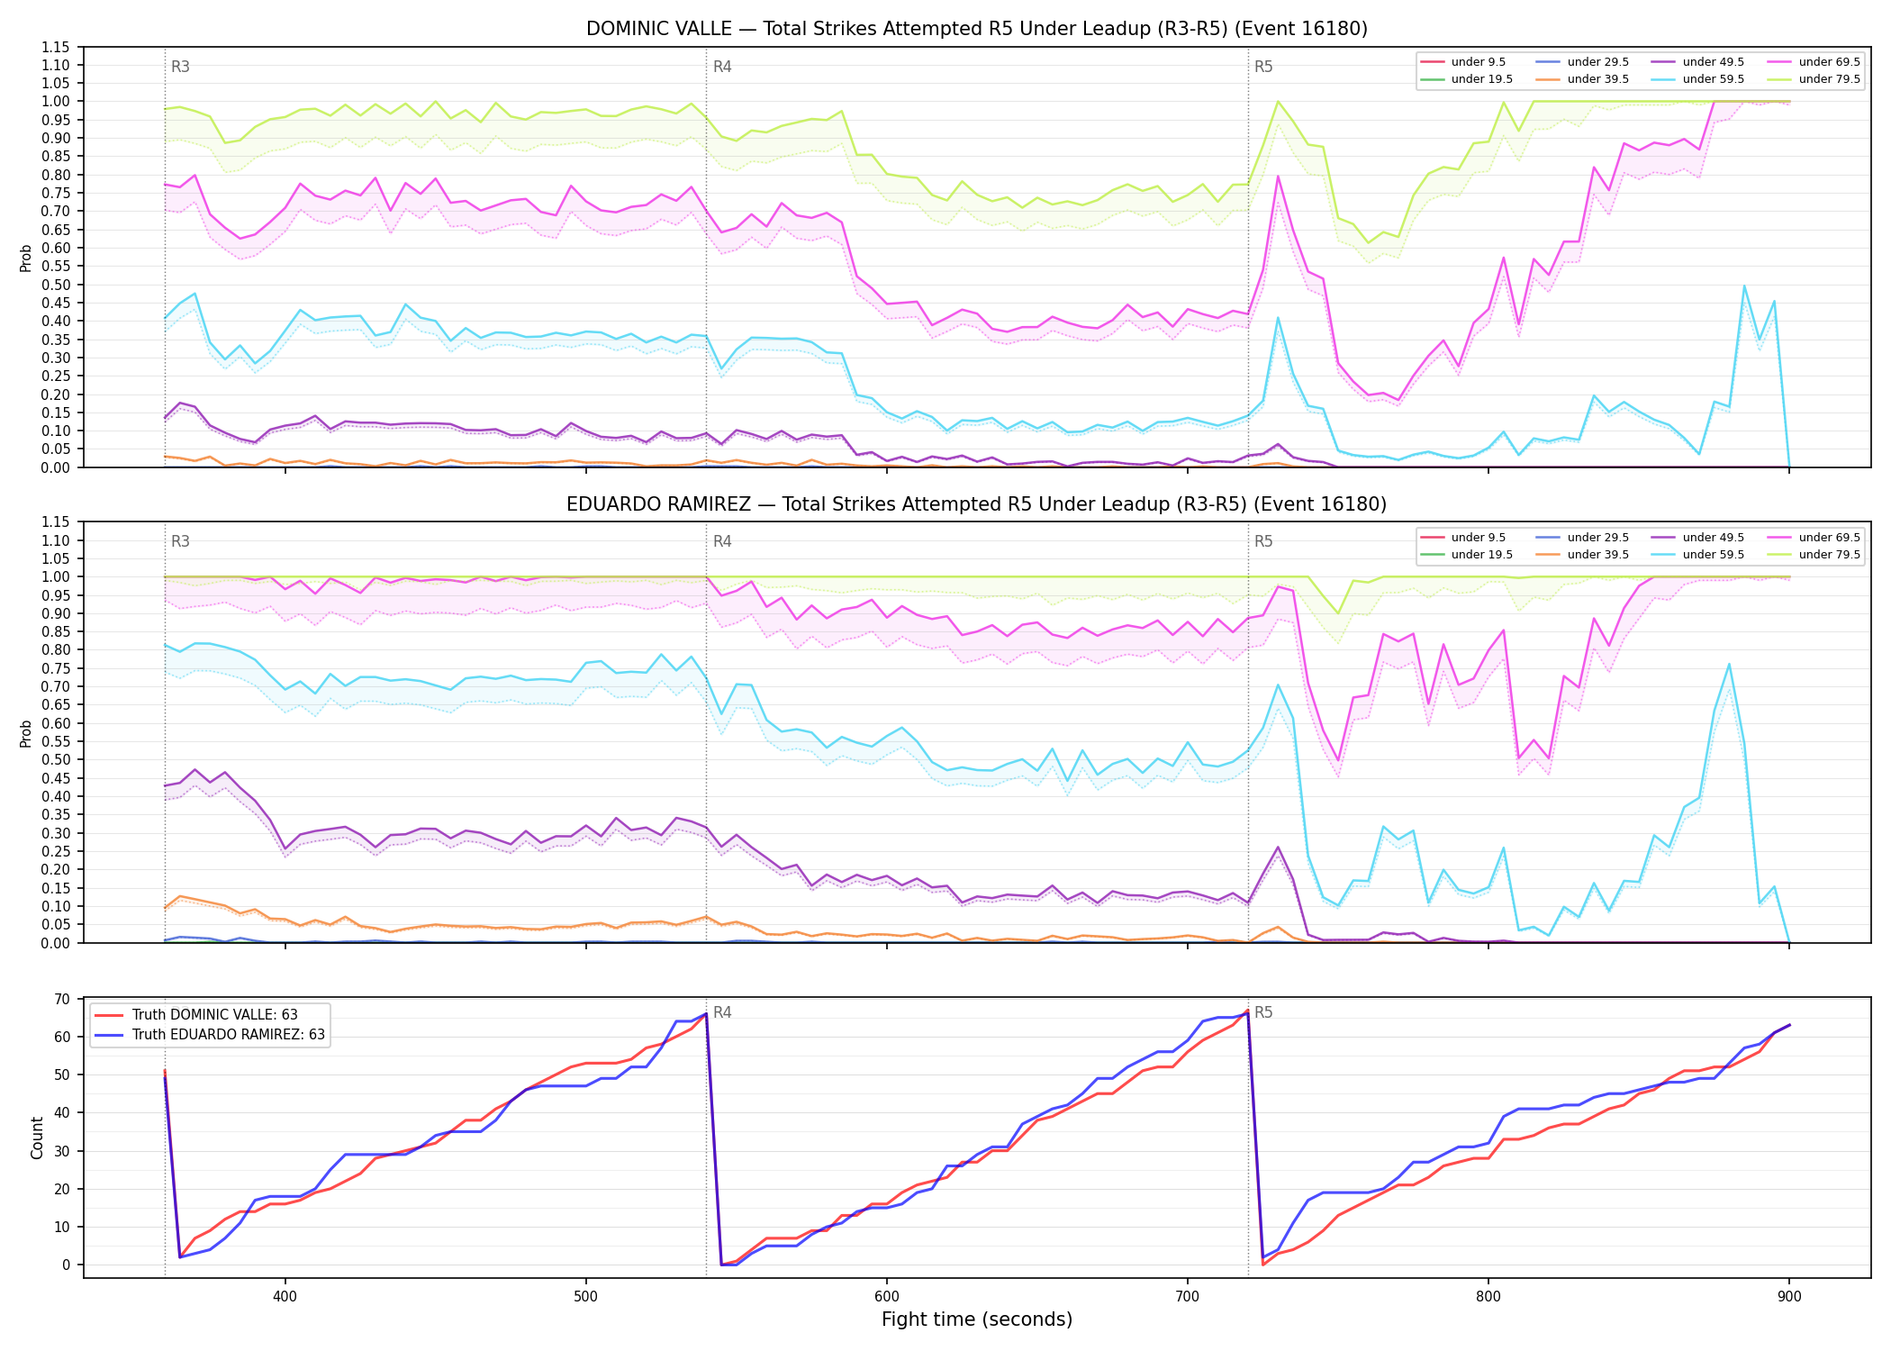Click 'under 39.5' in Eduardo Ramirez legend
The height and width of the screenshot is (1351, 1891).
tap(1598, 555)
